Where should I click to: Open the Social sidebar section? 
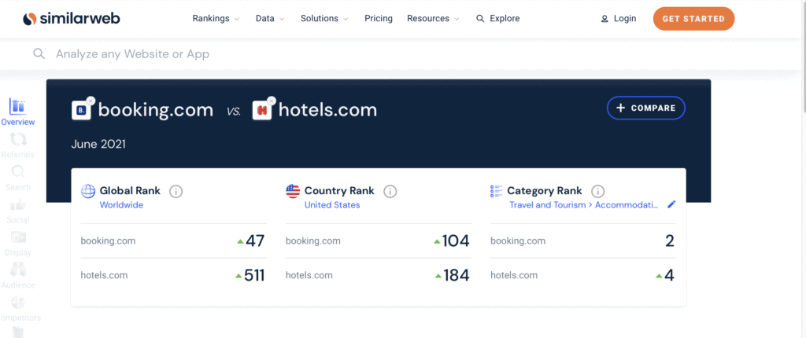[17, 210]
